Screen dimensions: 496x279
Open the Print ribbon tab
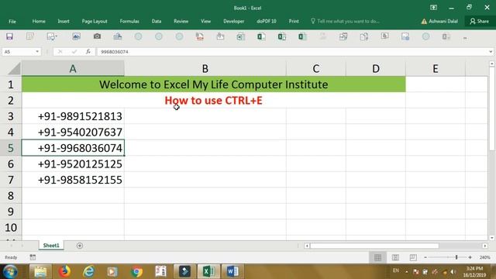pos(294,21)
